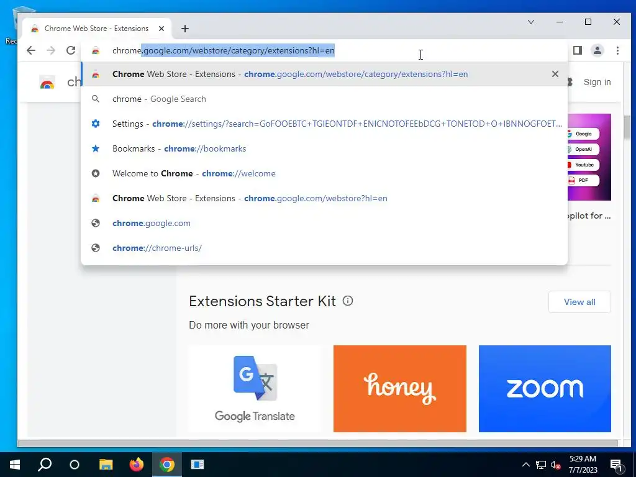
Task: Open the profile avatar menu
Action: [597, 50]
